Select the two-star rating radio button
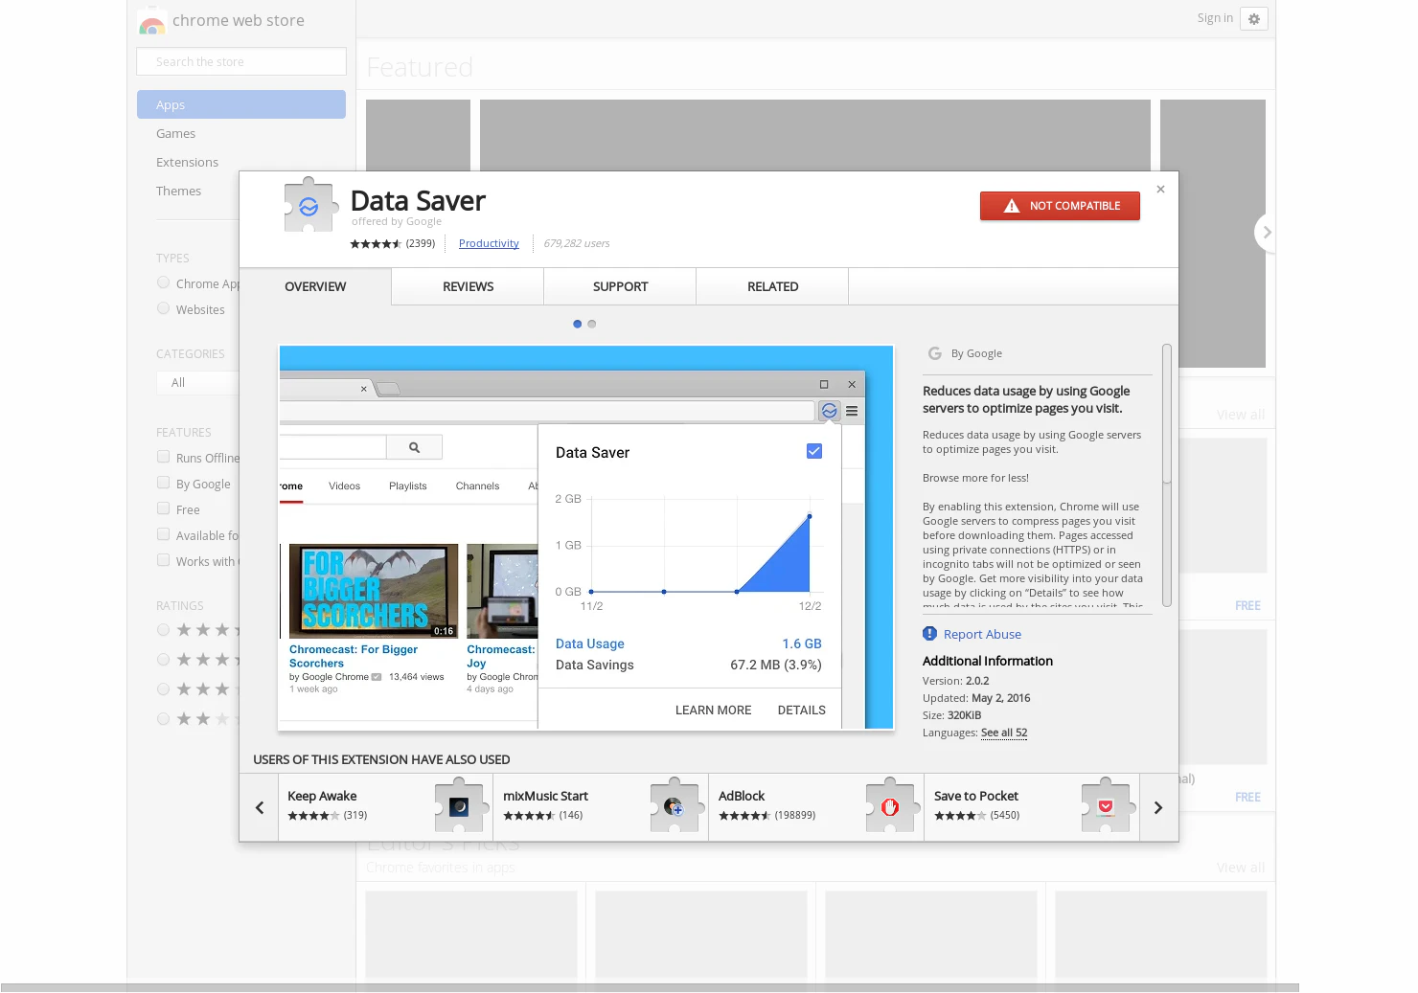The image size is (1418, 993). coord(164,718)
